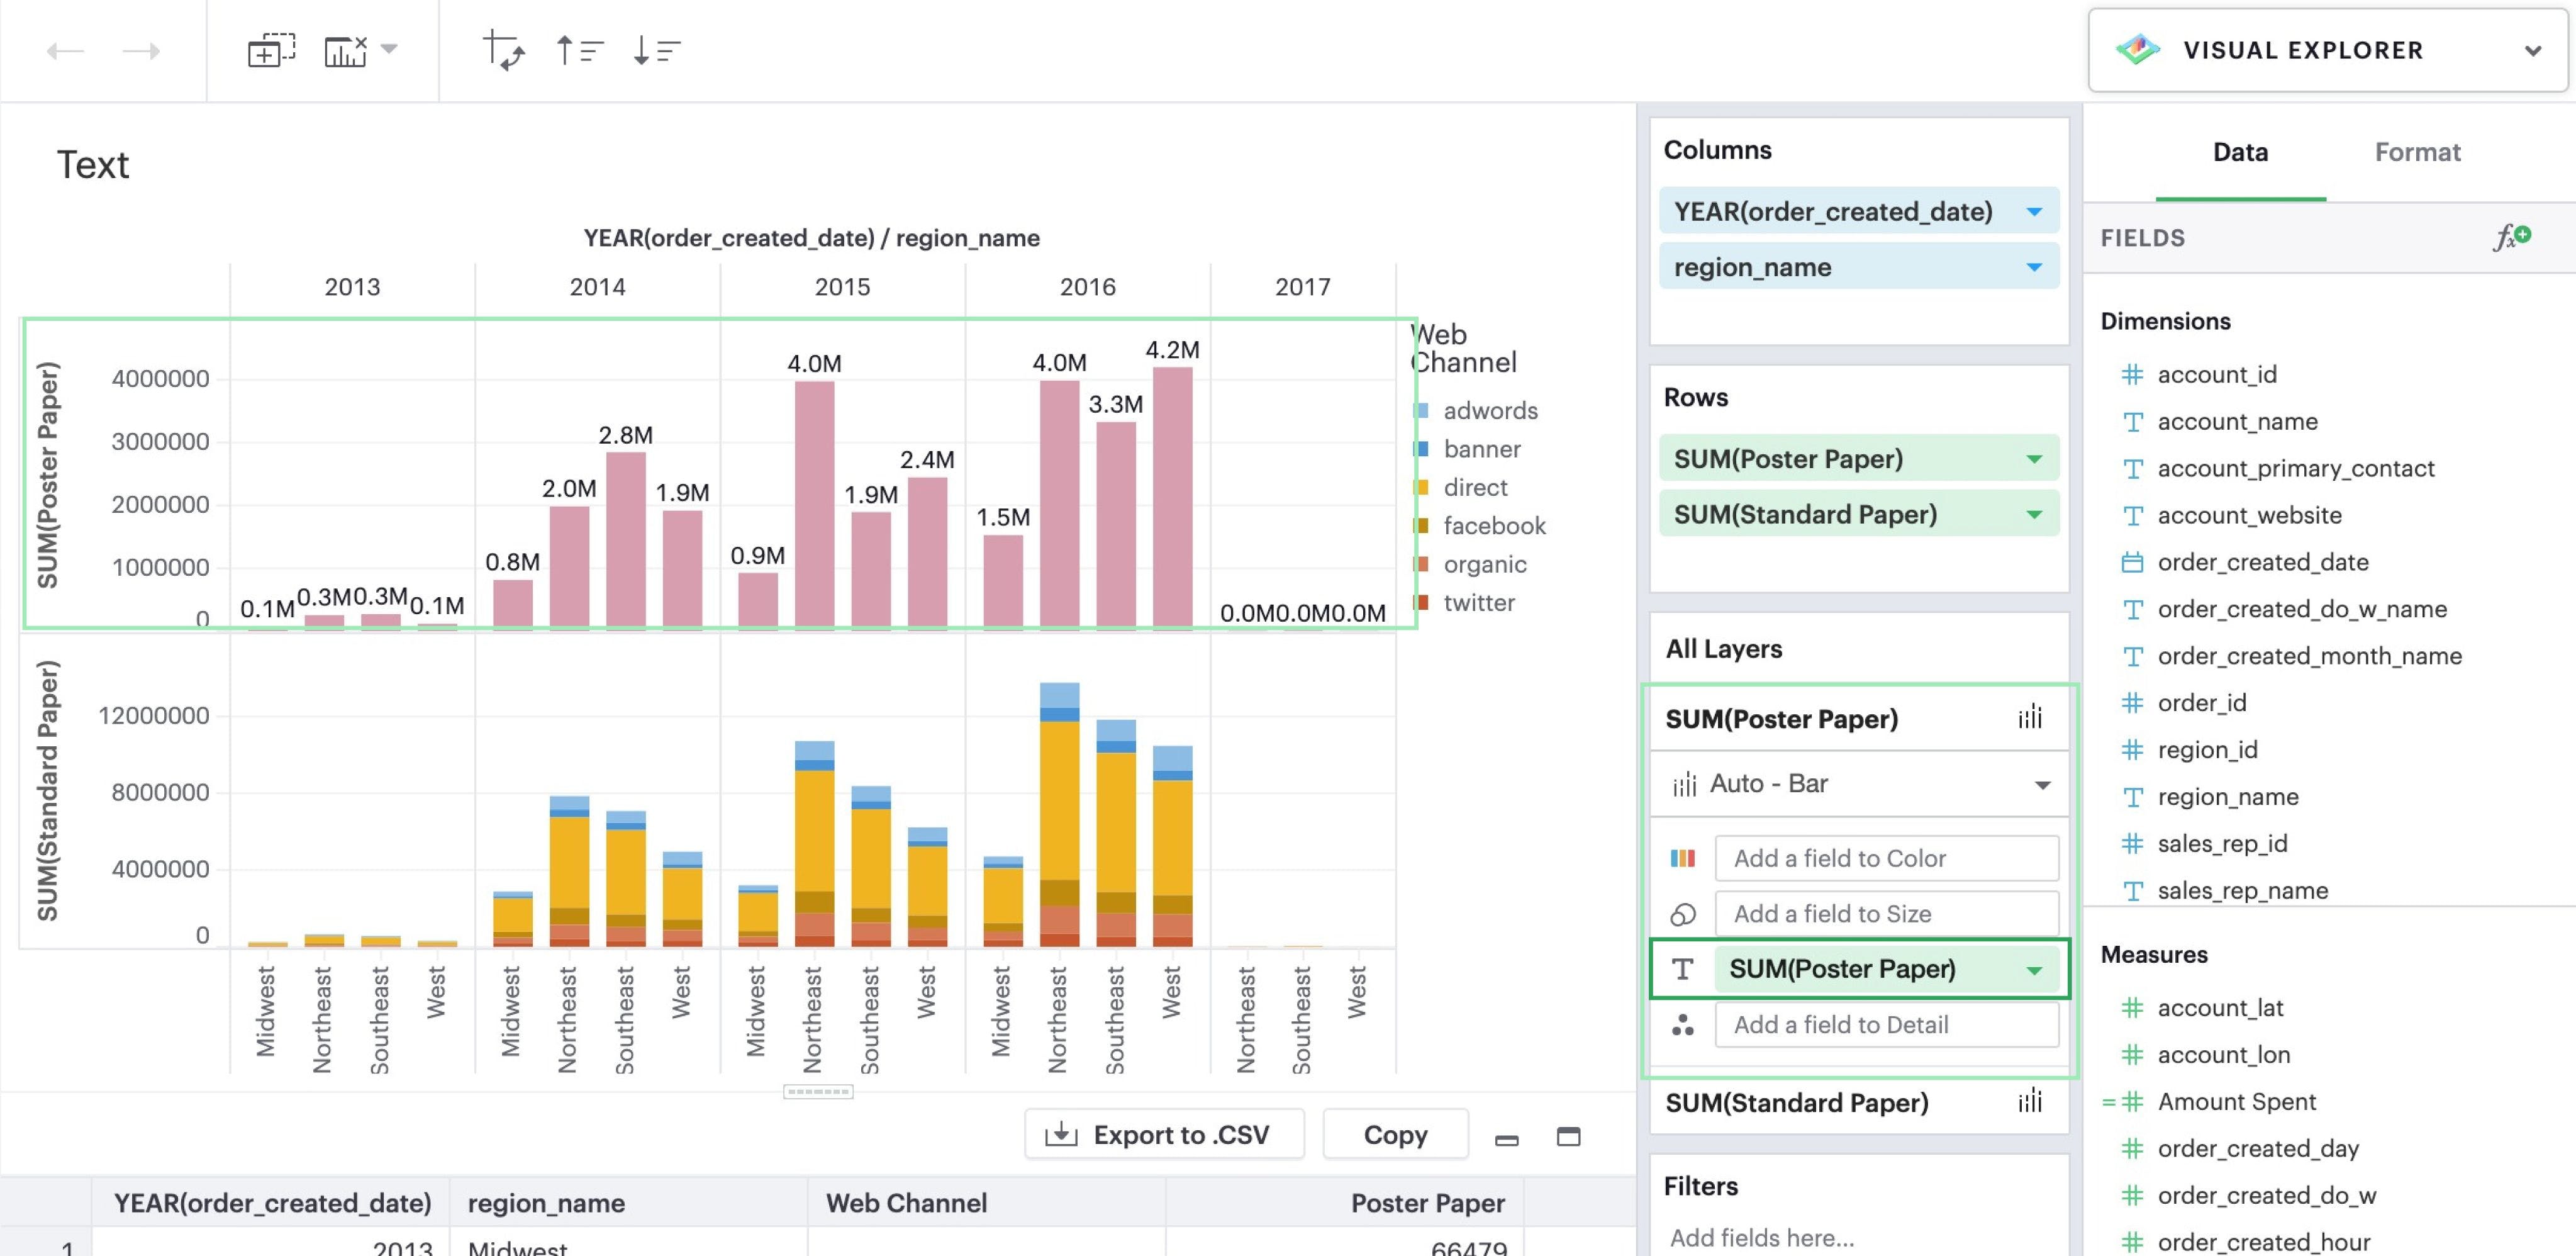Sort ascending using the toolbar icon
The width and height of the screenshot is (2576, 1256).
coord(579,50)
